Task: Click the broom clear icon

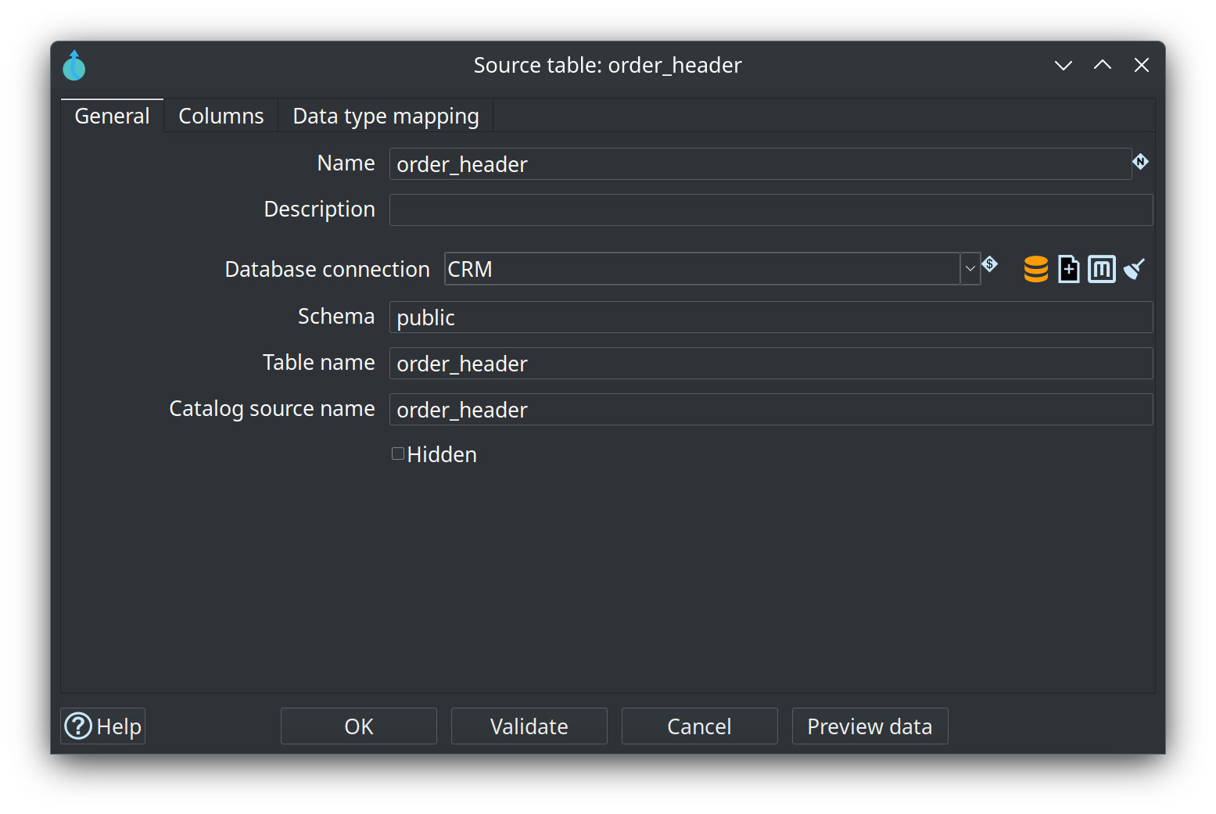Action: tap(1134, 269)
